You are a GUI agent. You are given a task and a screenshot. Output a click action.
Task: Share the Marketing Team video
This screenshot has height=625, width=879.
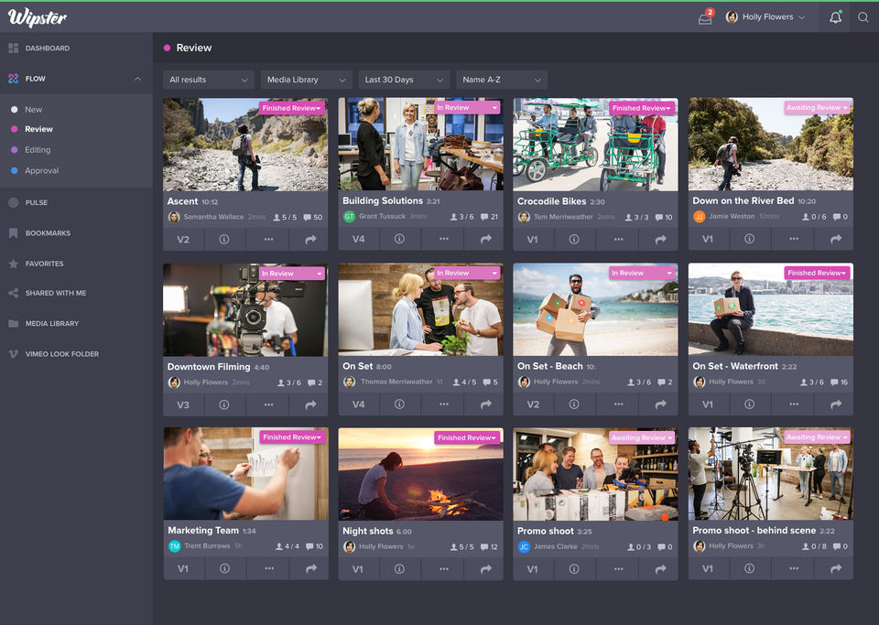point(310,568)
